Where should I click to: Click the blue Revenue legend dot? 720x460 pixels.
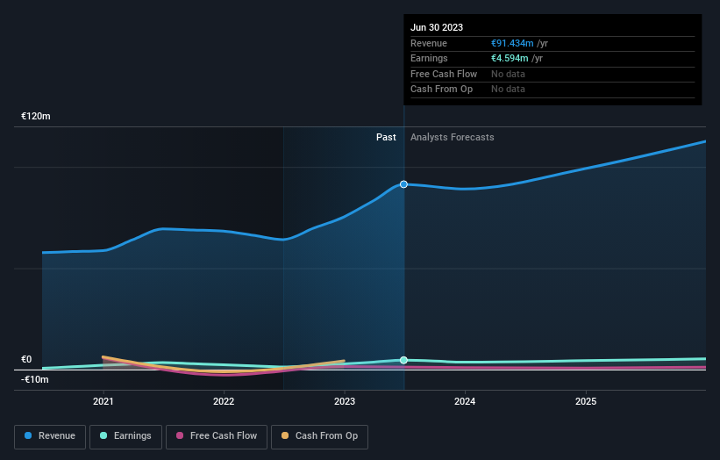[28, 435]
